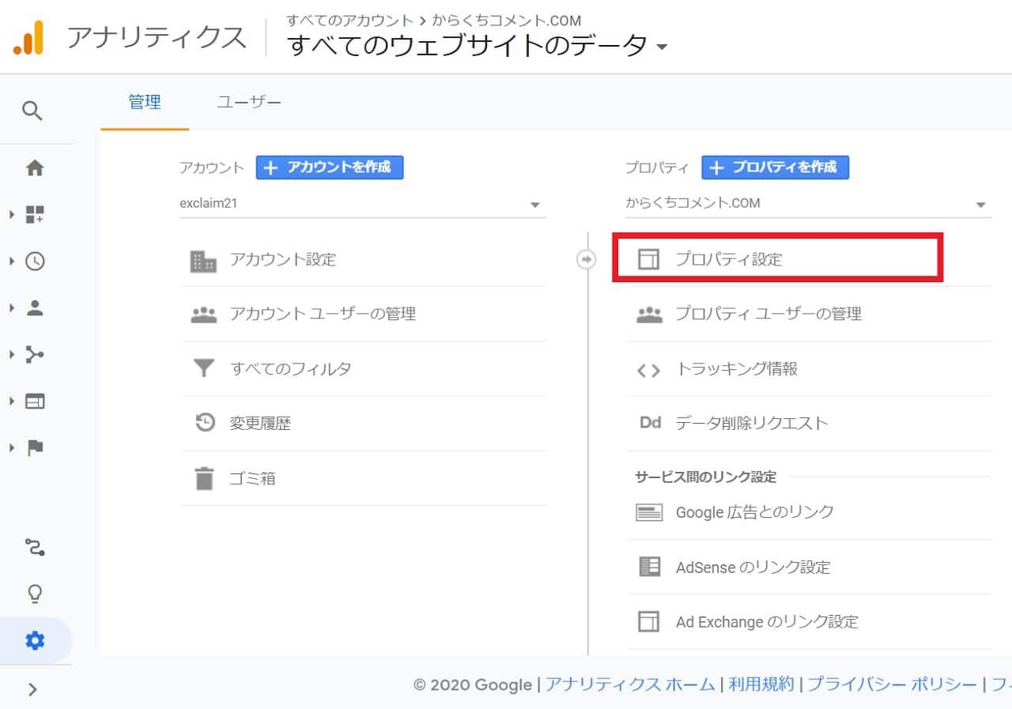This screenshot has height=709, width=1012.
Task: Open the Acquisition icon in sidebar
Action: pyautogui.click(x=35, y=355)
